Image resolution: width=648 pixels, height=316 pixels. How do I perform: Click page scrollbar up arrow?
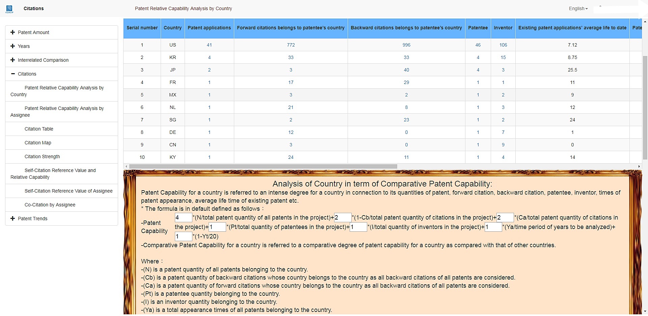[x=645, y=21]
